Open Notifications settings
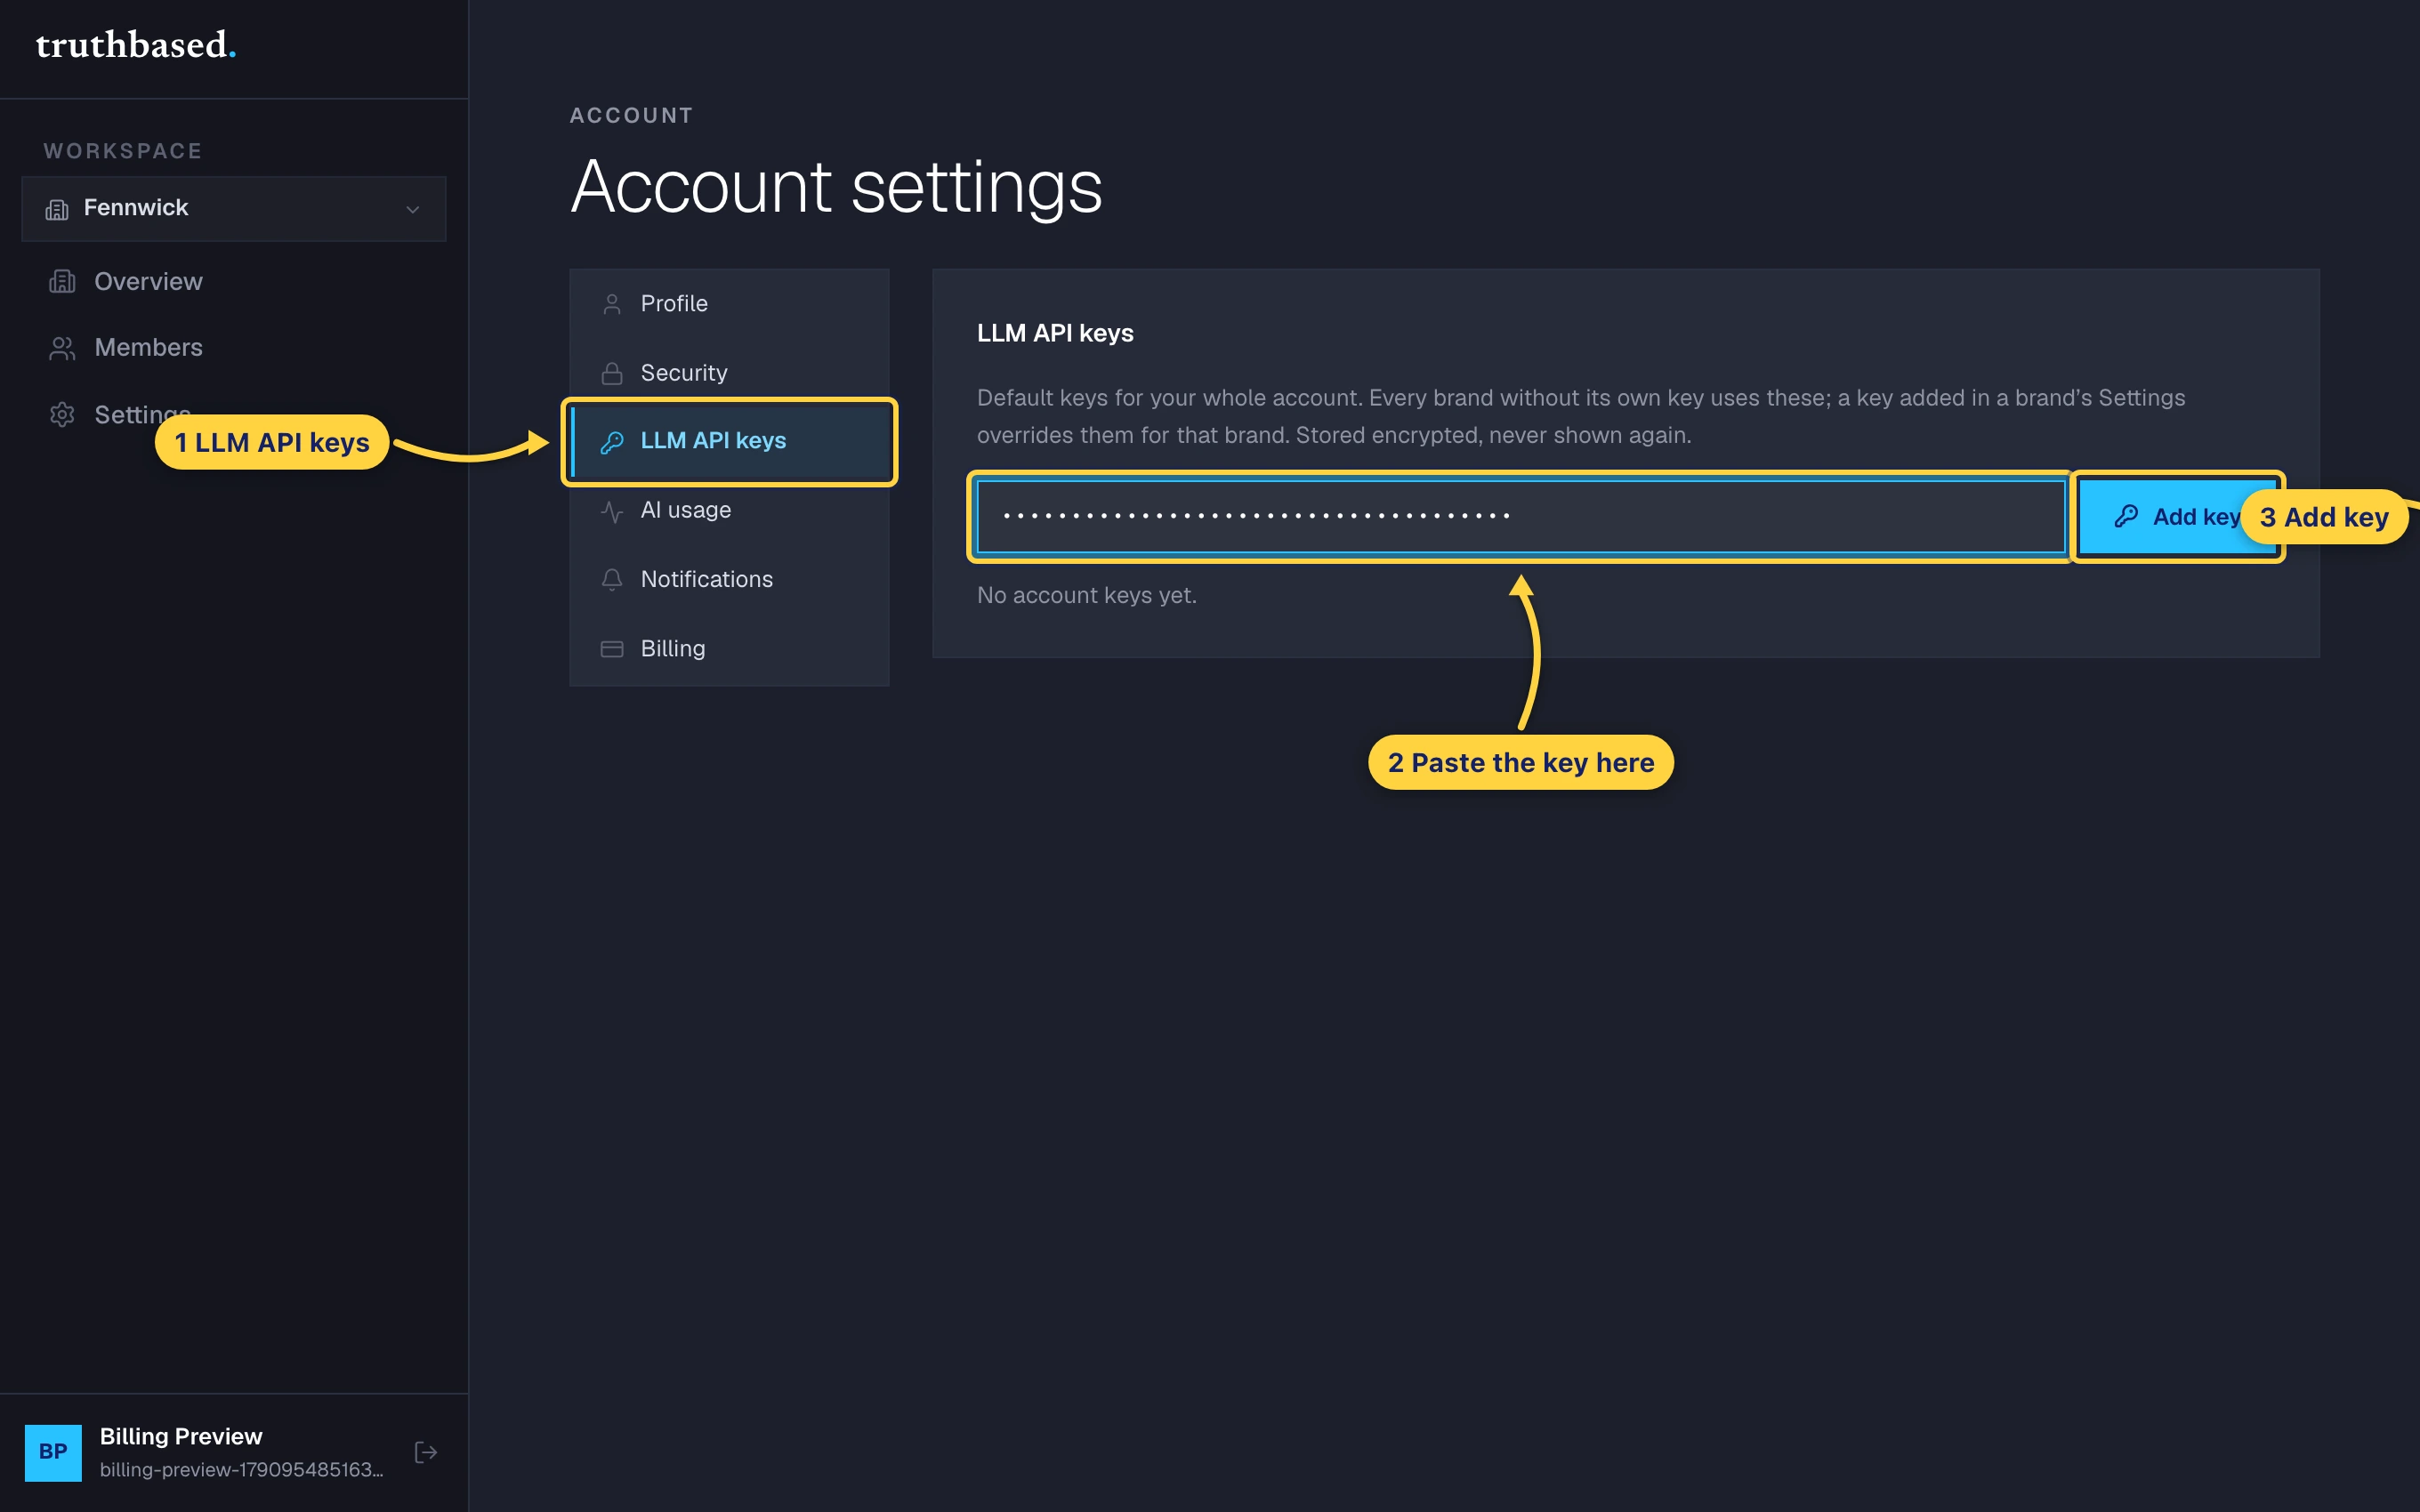2420x1512 pixels. coord(729,579)
